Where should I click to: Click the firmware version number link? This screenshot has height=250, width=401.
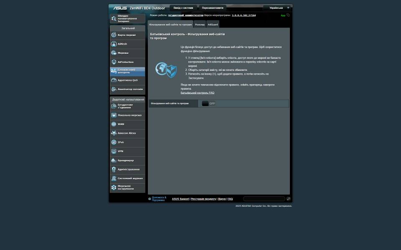244,15
